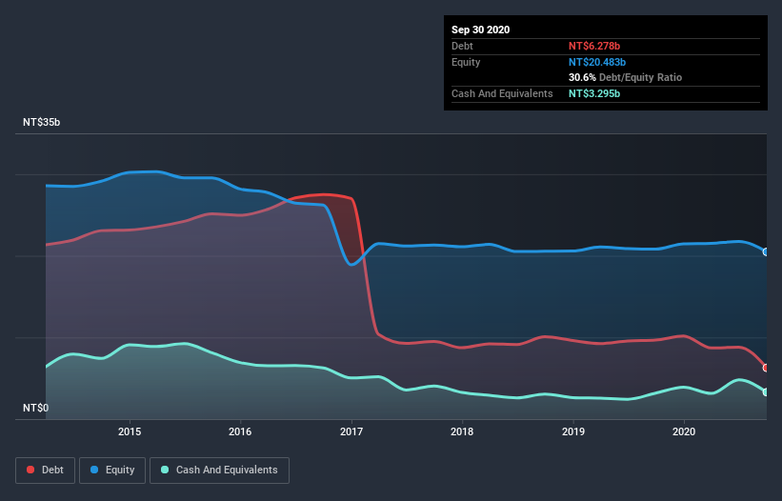Select the Equity endpoint marker at Sep 2020
Screen dimensions: 782x501
pos(766,252)
